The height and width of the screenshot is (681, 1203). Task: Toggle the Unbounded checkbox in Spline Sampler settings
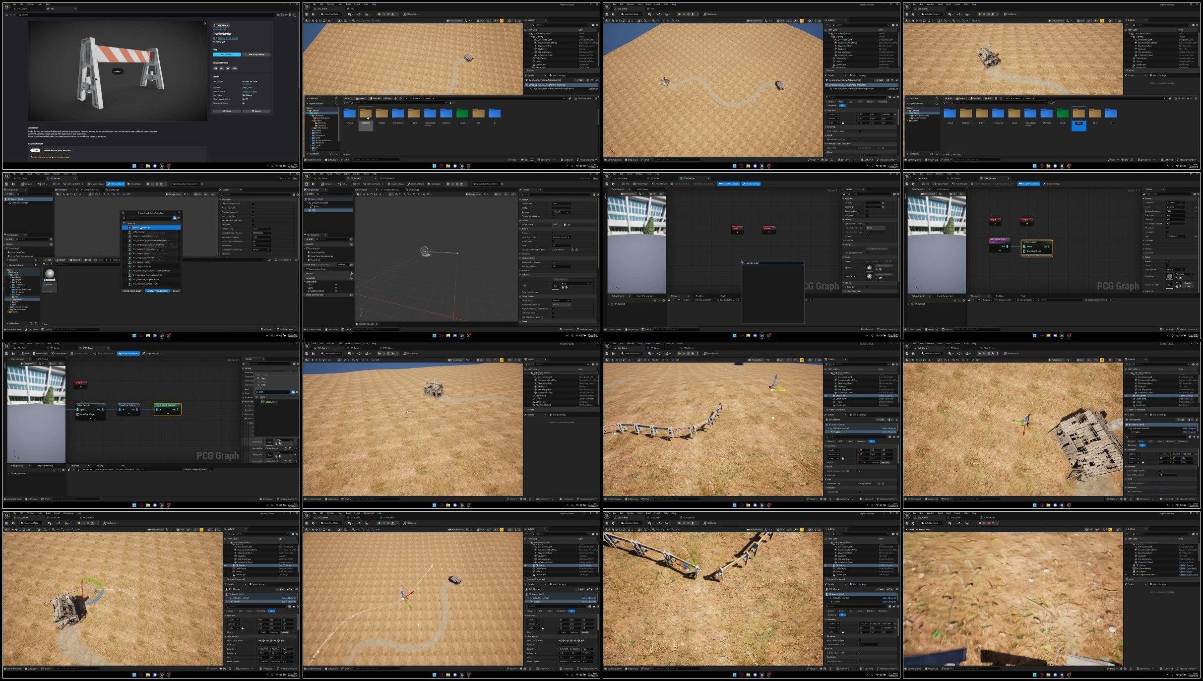tap(1167, 232)
